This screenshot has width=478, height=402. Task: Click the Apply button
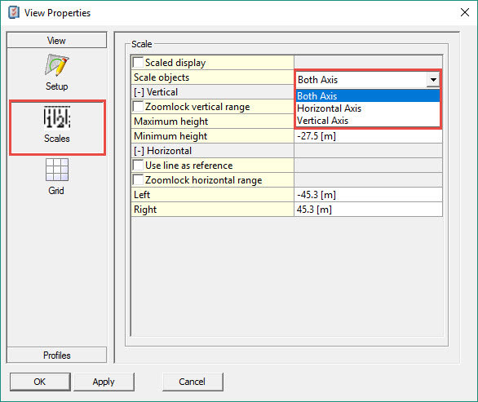point(104,382)
